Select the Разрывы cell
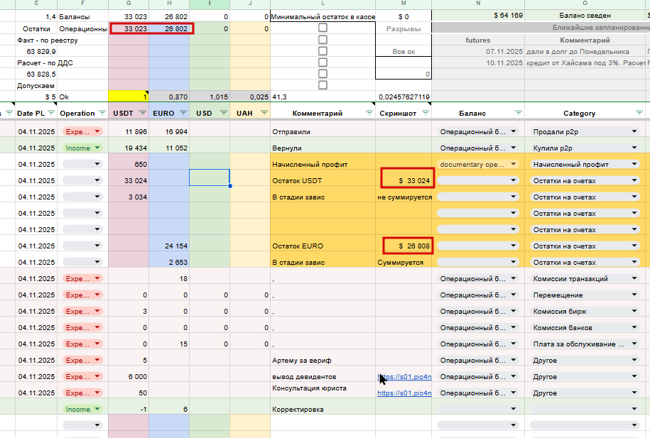Image resolution: width=650 pixels, height=438 pixels. (x=403, y=28)
